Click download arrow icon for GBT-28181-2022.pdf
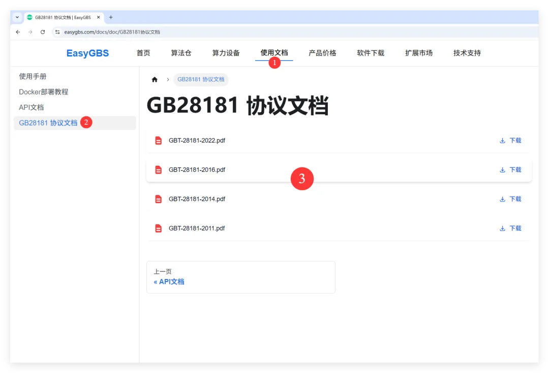 [x=502, y=141]
